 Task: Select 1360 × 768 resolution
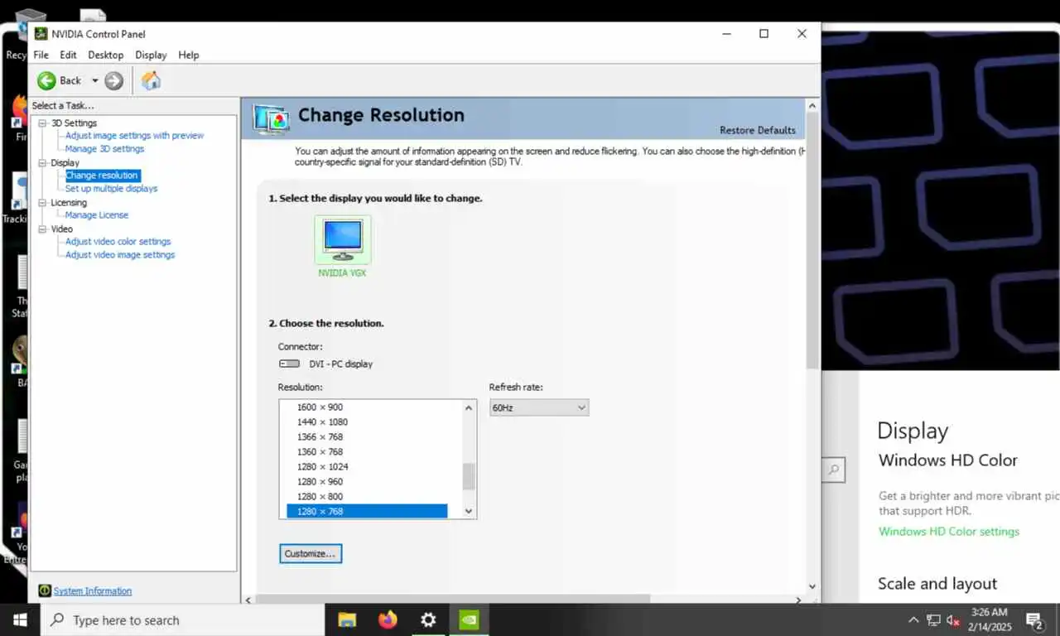[320, 452]
